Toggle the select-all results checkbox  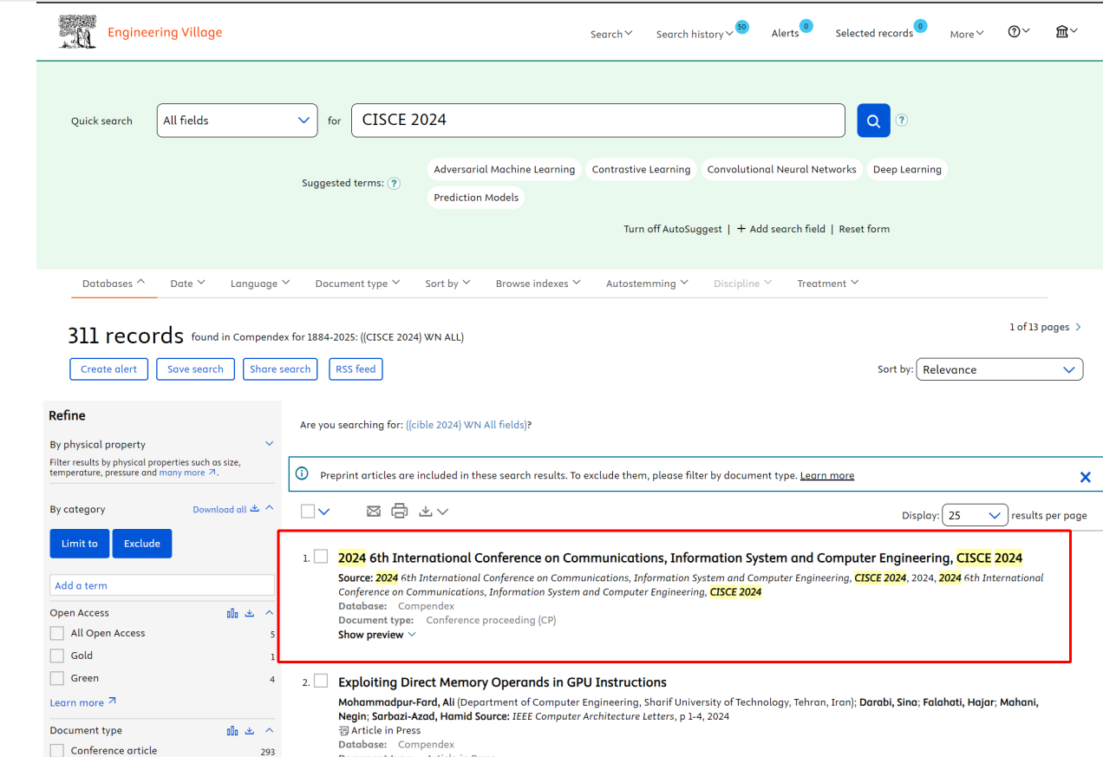[x=308, y=511]
